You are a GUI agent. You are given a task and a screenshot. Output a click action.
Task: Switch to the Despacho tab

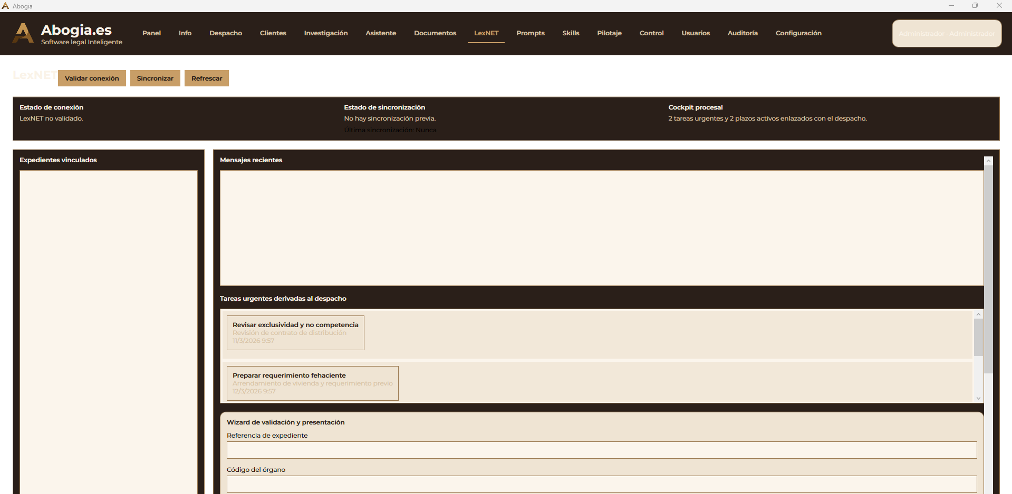[225, 33]
